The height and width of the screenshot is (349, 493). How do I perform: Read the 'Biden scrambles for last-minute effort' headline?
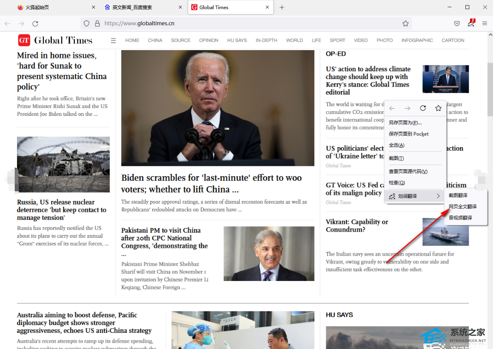click(x=211, y=183)
